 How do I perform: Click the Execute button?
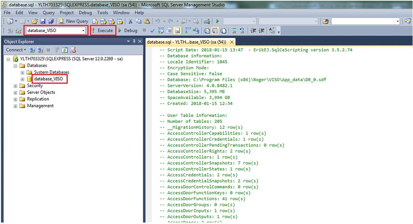point(103,31)
